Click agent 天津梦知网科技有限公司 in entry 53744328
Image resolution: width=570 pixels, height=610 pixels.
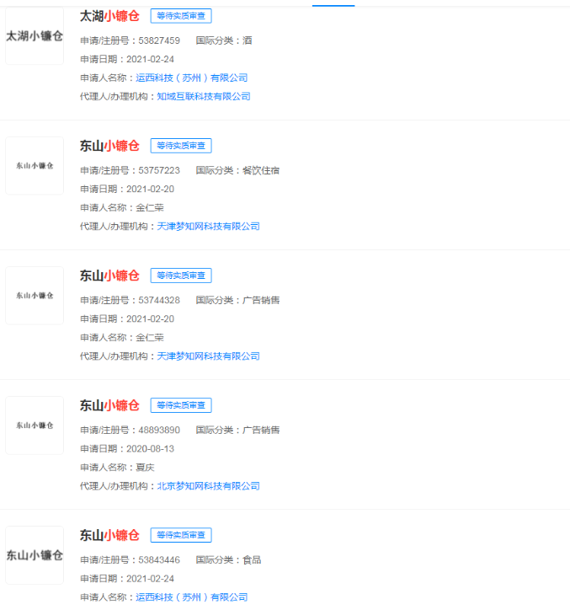click(209, 356)
